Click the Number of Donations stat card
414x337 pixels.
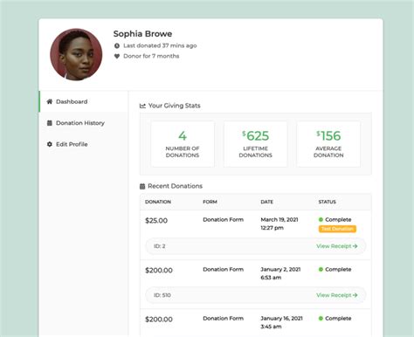click(x=183, y=144)
